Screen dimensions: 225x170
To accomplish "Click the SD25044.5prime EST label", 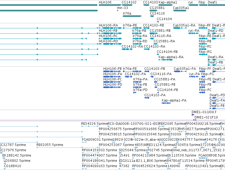I will click(x=132, y=150).
